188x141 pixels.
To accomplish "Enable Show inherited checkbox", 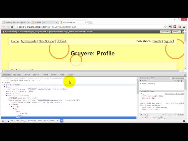I will pyautogui.click(x=171, y=78).
